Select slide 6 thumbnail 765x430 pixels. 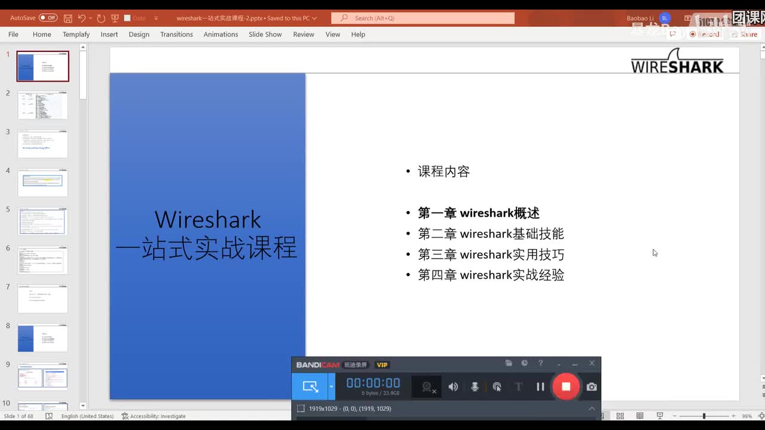tap(42, 260)
